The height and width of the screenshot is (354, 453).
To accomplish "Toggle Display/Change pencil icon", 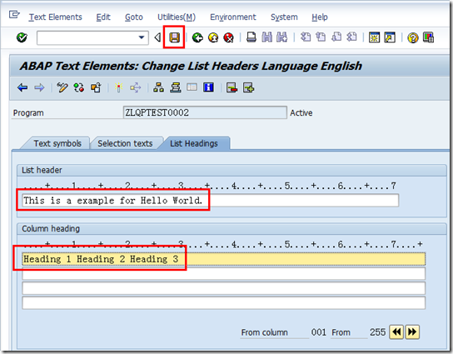I will pyautogui.click(x=62, y=87).
